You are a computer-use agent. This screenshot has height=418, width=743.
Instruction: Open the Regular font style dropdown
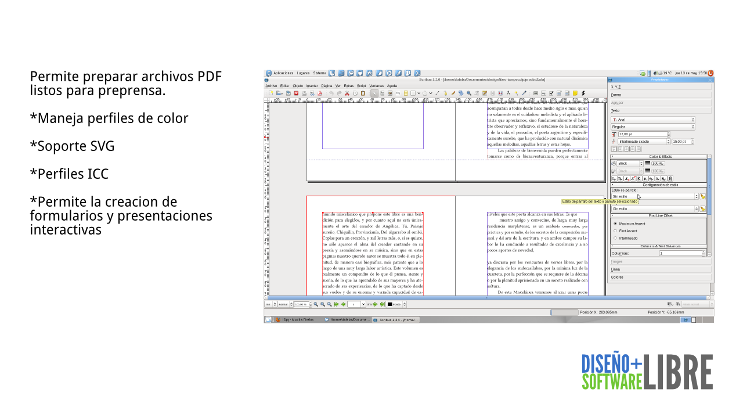[x=653, y=127]
